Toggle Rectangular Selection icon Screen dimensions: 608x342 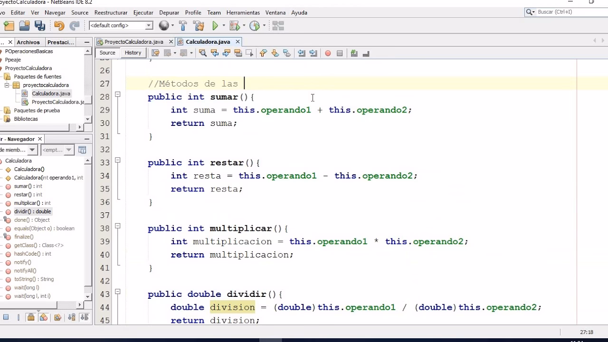pyautogui.click(x=249, y=53)
